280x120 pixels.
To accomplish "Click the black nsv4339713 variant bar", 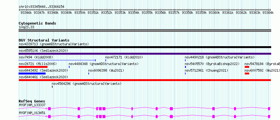I will tap(145, 47).
